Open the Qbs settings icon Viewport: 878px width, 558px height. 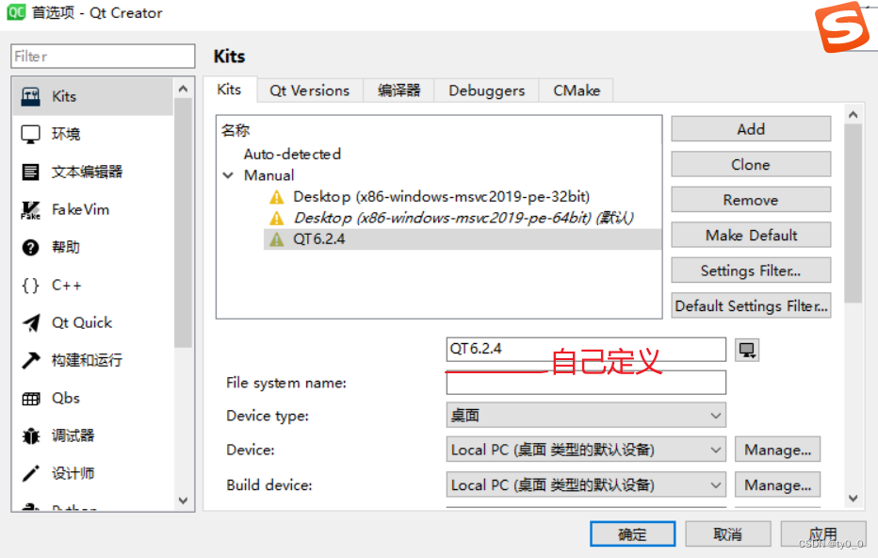(31, 399)
